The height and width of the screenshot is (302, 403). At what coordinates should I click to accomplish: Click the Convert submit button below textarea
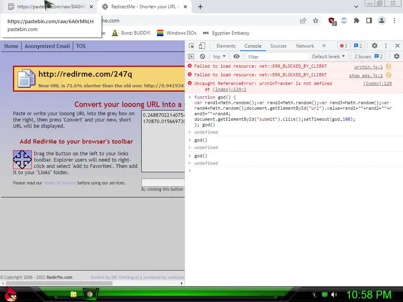(x=163, y=182)
